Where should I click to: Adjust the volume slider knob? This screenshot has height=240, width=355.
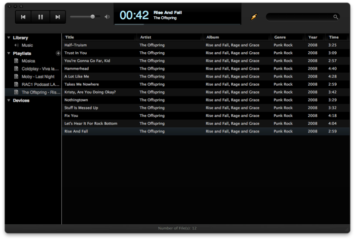pyautogui.click(x=92, y=17)
